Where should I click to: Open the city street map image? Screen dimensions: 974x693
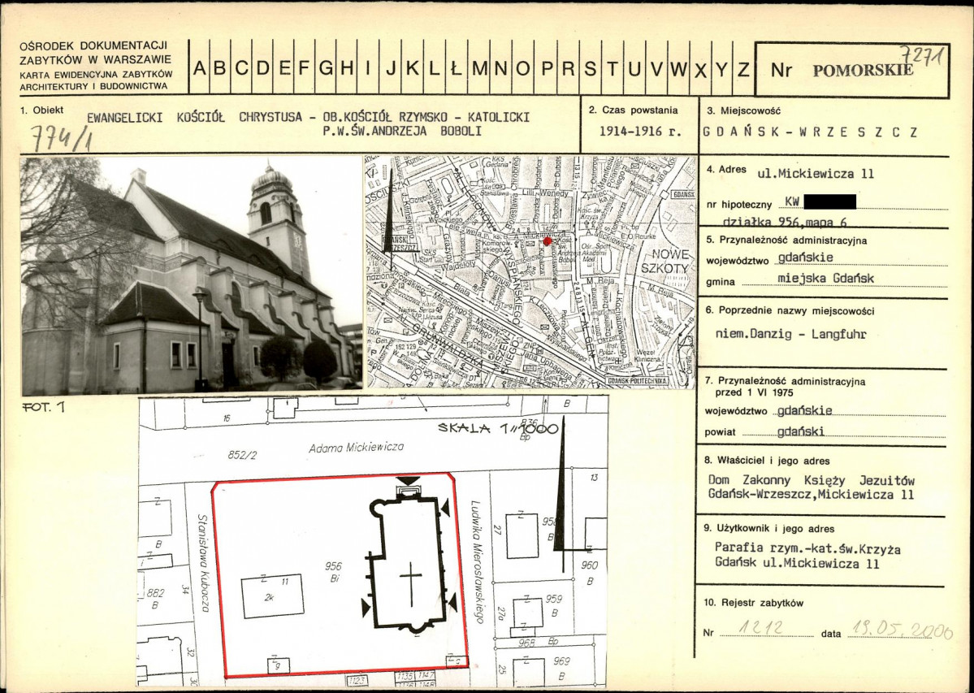[x=531, y=271]
